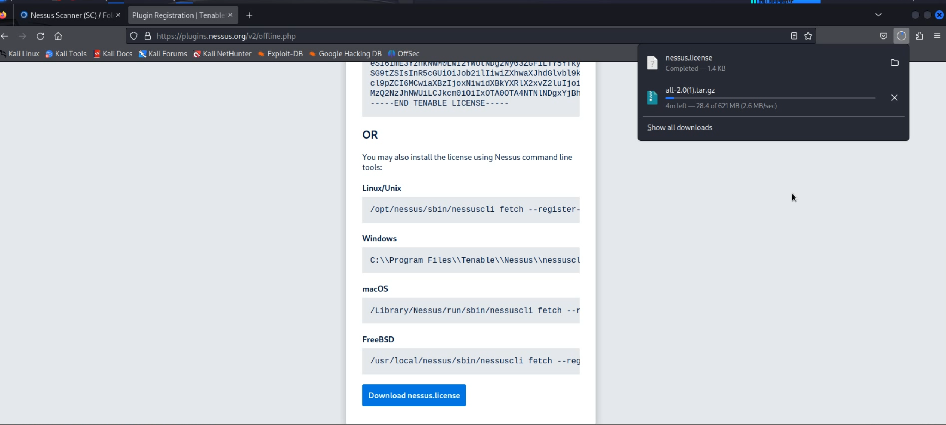Open Show all downloads link
This screenshot has height=425, width=946.
coord(680,128)
